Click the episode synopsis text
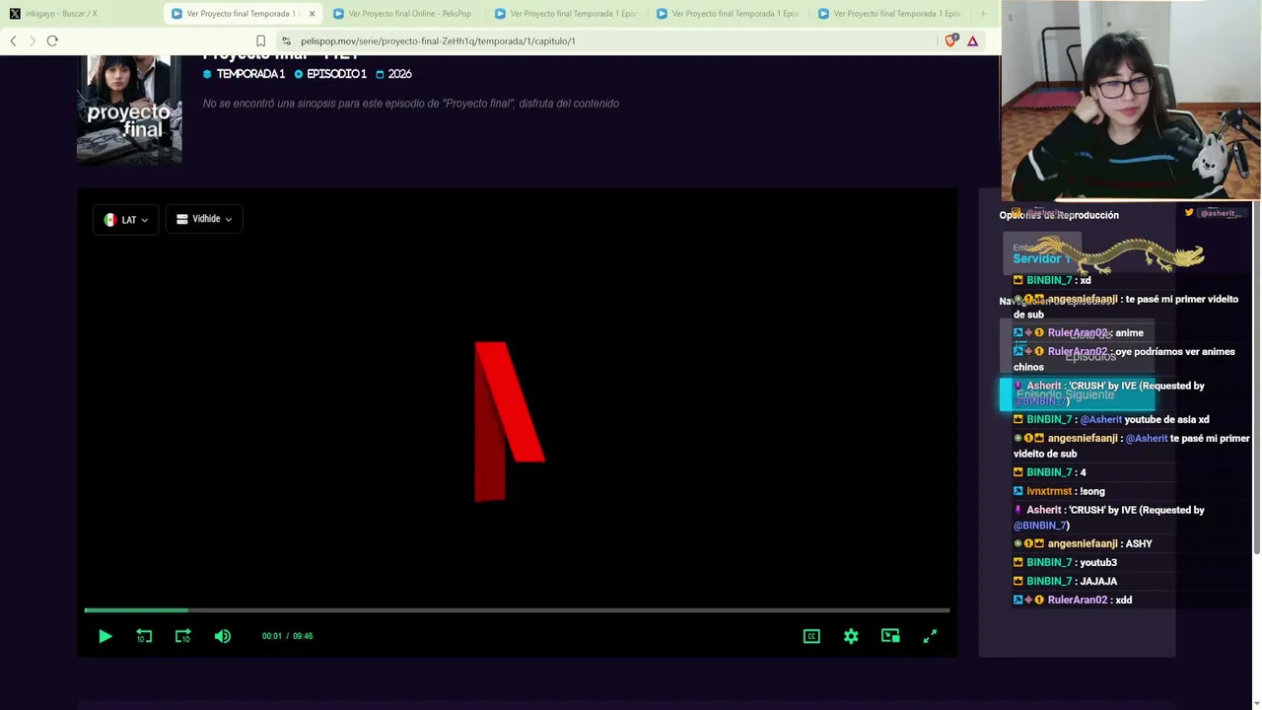The width and height of the screenshot is (1262, 710). pos(411,104)
